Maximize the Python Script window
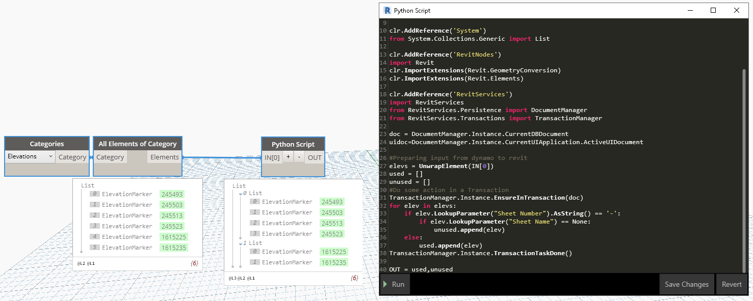This screenshot has width=753, height=301. 713,10
